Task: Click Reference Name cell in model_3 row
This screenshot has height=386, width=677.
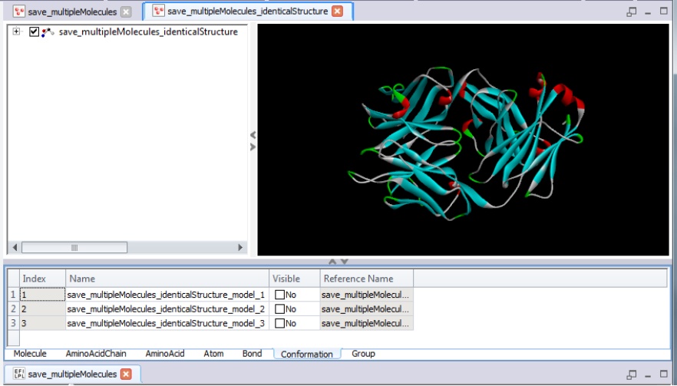Action: [x=367, y=323]
